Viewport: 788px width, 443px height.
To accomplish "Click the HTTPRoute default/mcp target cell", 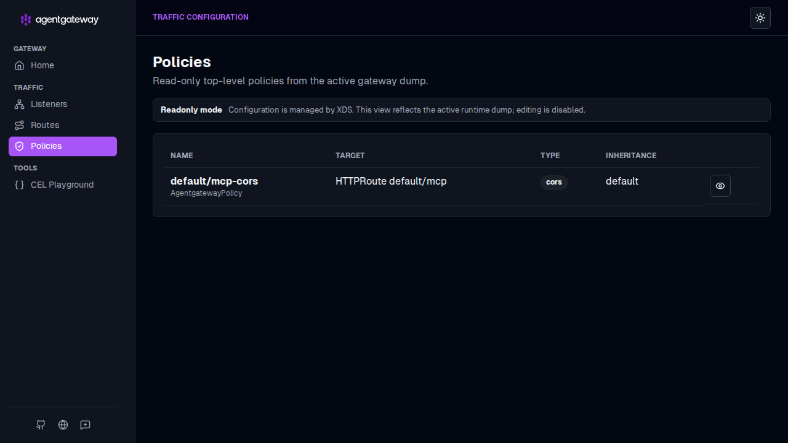I will pyautogui.click(x=391, y=181).
